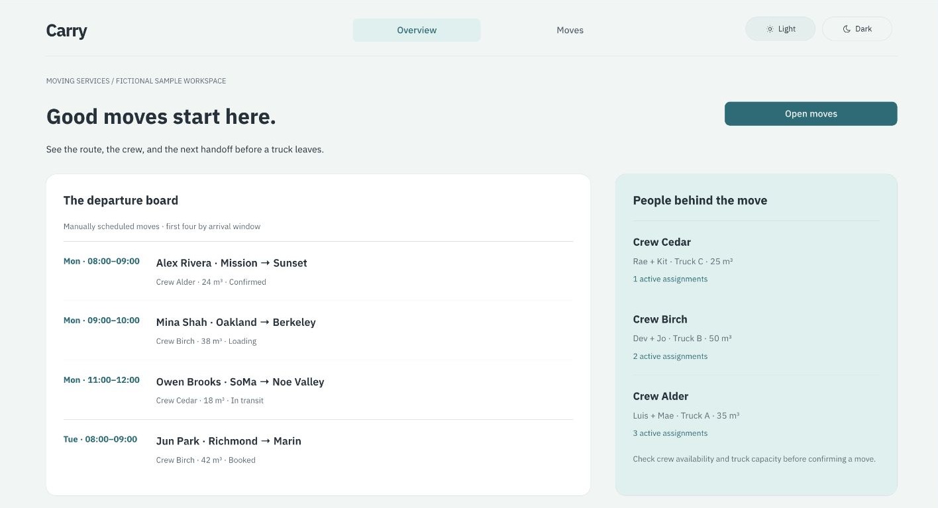Image resolution: width=938 pixels, height=508 pixels.
Task: Click 2 active assignments under Crew Birch
Action: pyautogui.click(x=670, y=356)
